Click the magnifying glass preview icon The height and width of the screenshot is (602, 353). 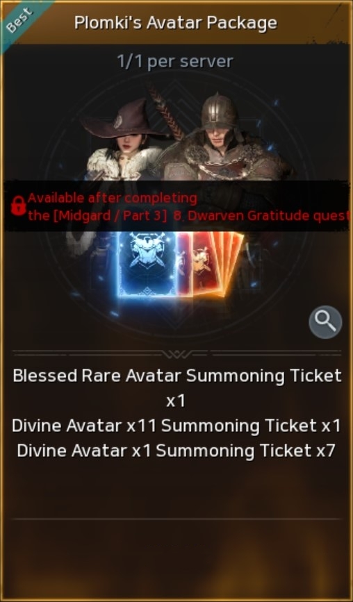[325, 321]
